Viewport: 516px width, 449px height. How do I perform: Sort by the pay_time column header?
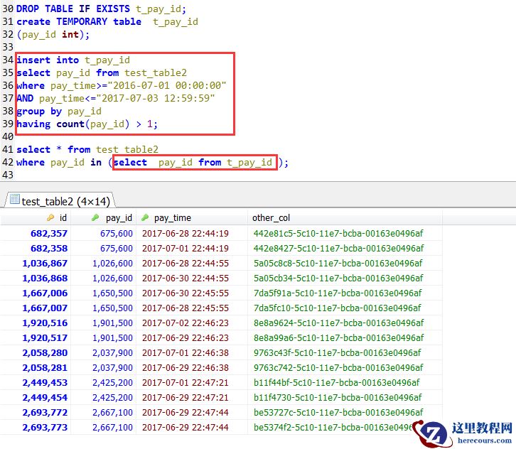[191, 218]
